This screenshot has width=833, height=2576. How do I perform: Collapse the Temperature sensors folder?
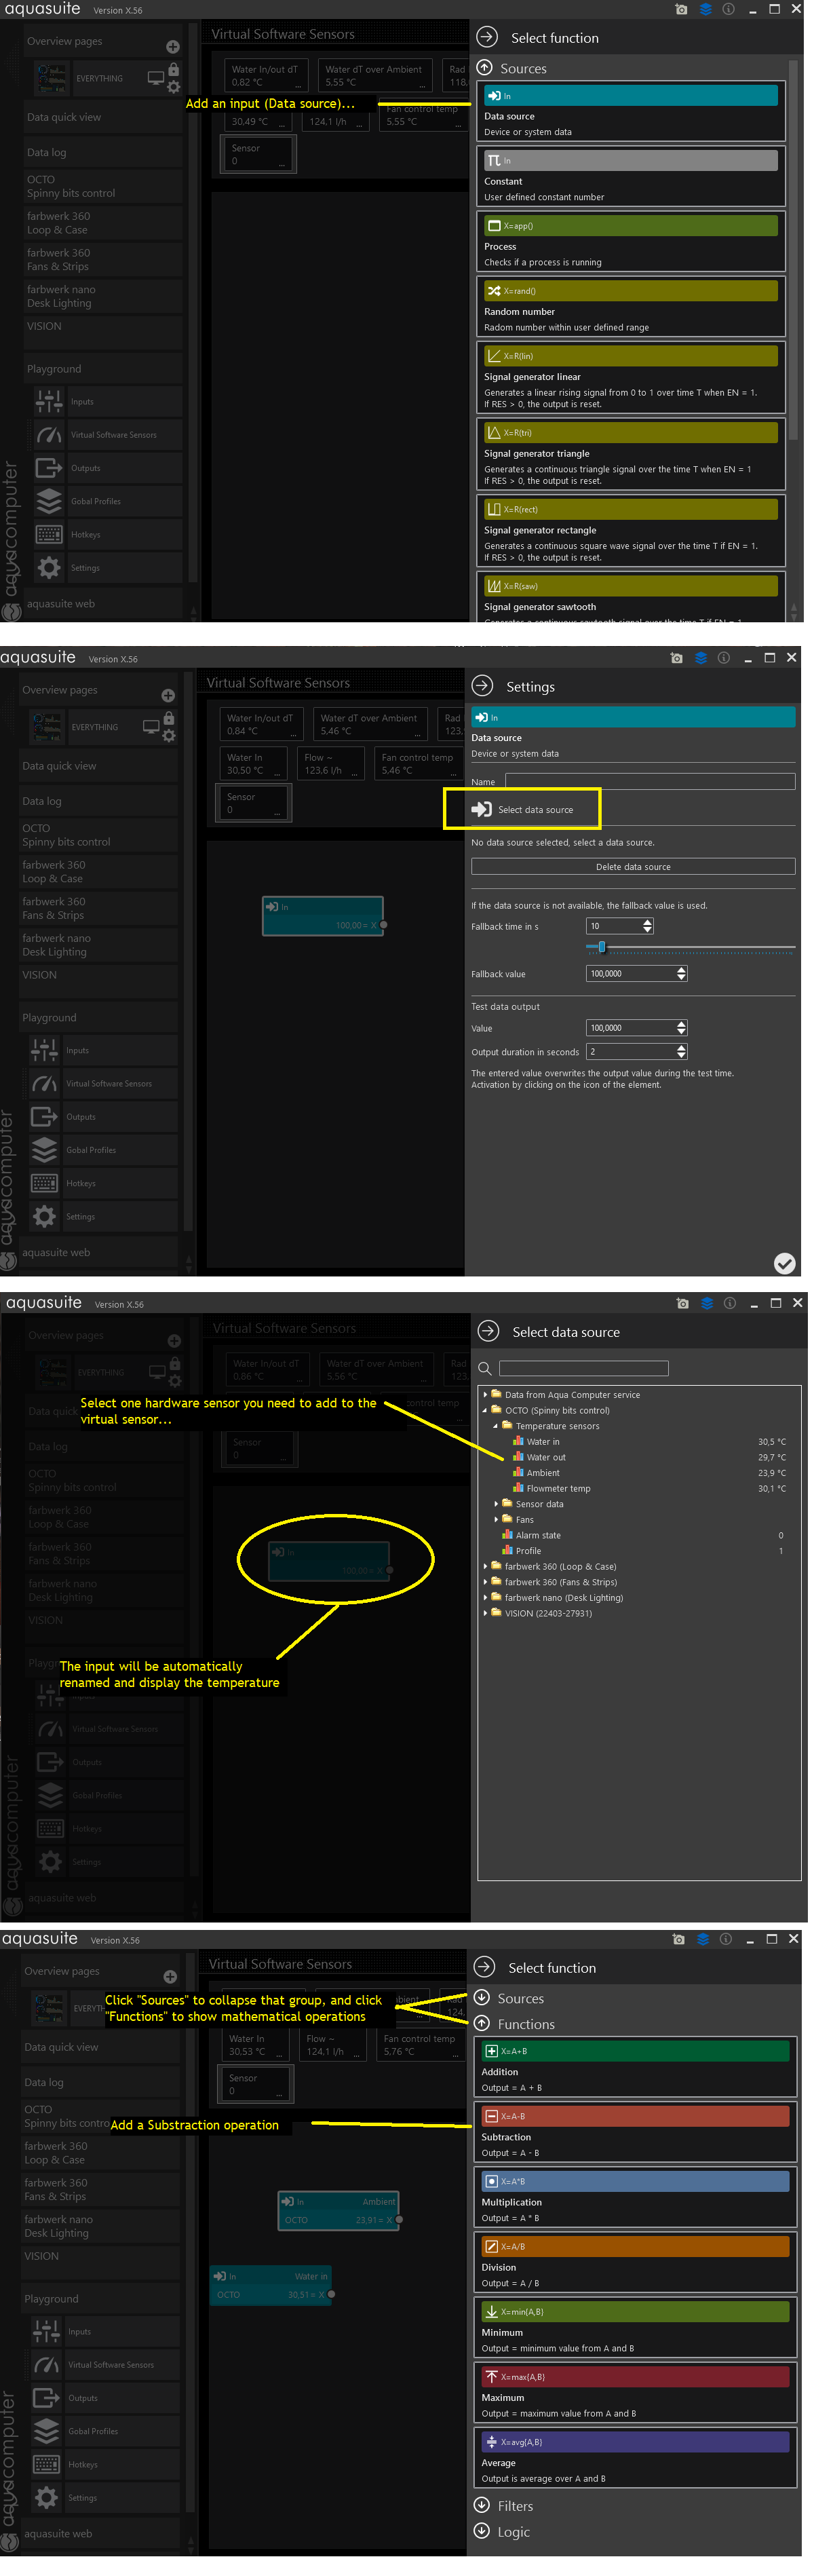click(496, 1426)
